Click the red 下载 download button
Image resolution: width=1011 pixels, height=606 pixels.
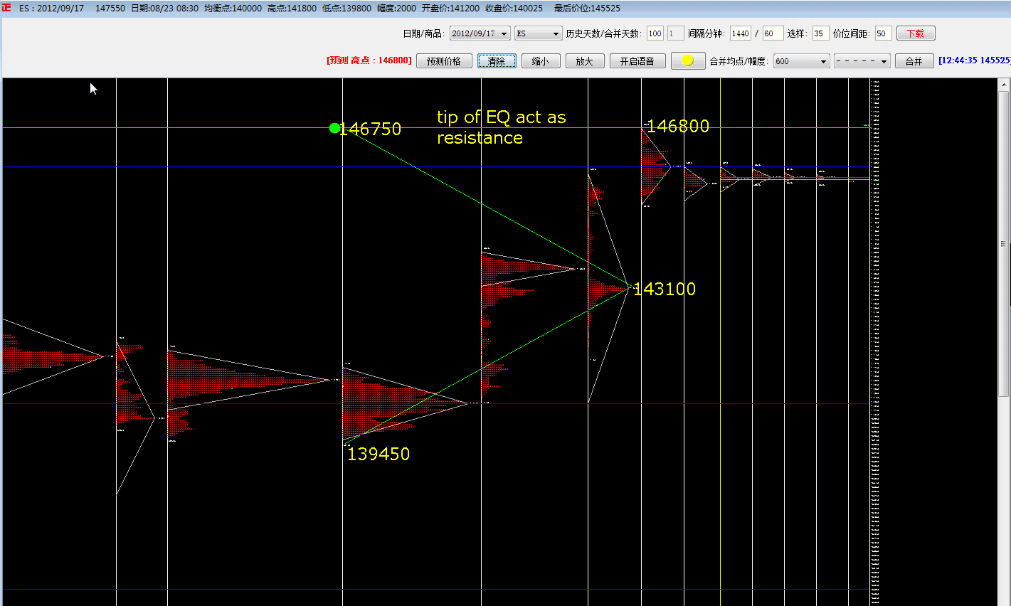tap(916, 33)
